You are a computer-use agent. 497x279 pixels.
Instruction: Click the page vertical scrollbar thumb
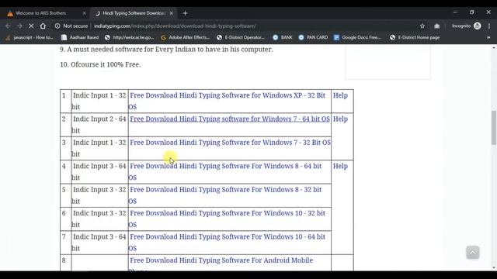[494, 128]
